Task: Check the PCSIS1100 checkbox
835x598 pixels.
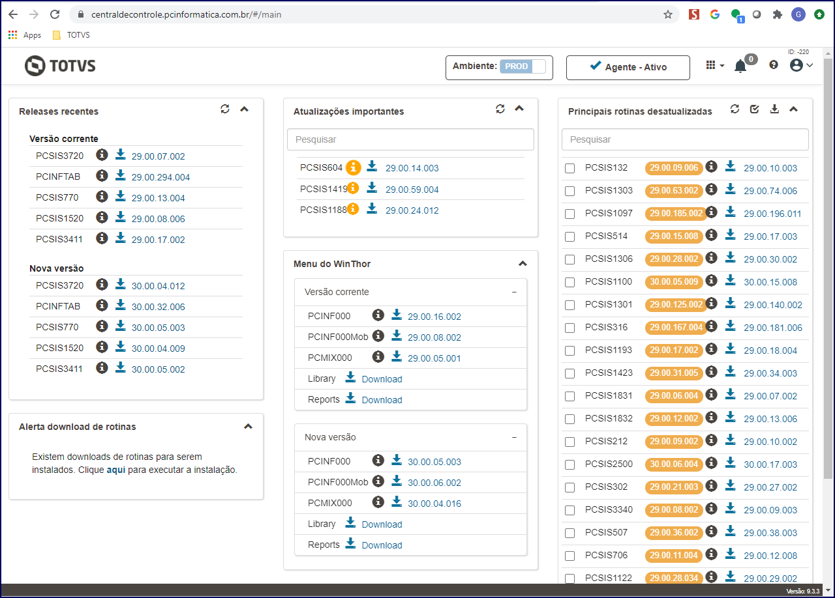Action: pos(570,283)
